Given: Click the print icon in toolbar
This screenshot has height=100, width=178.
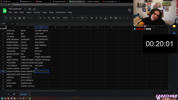Looking at the screenshot, I should [x=19, y=18].
